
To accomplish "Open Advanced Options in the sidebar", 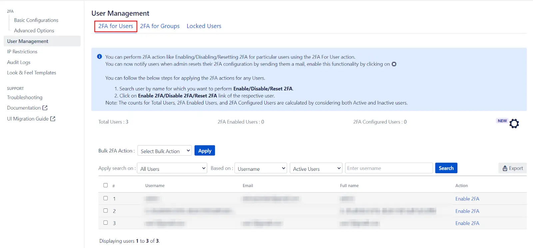I will [x=34, y=31].
